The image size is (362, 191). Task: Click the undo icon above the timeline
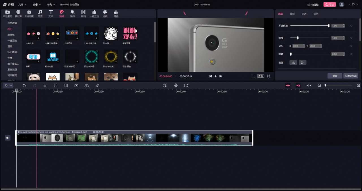pyautogui.click(x=24, y=85)
